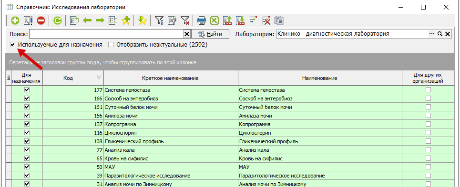Sort by Краткое наименование column header
The width and height of the screenshot is (460, 187).
(x=171, y=78)
